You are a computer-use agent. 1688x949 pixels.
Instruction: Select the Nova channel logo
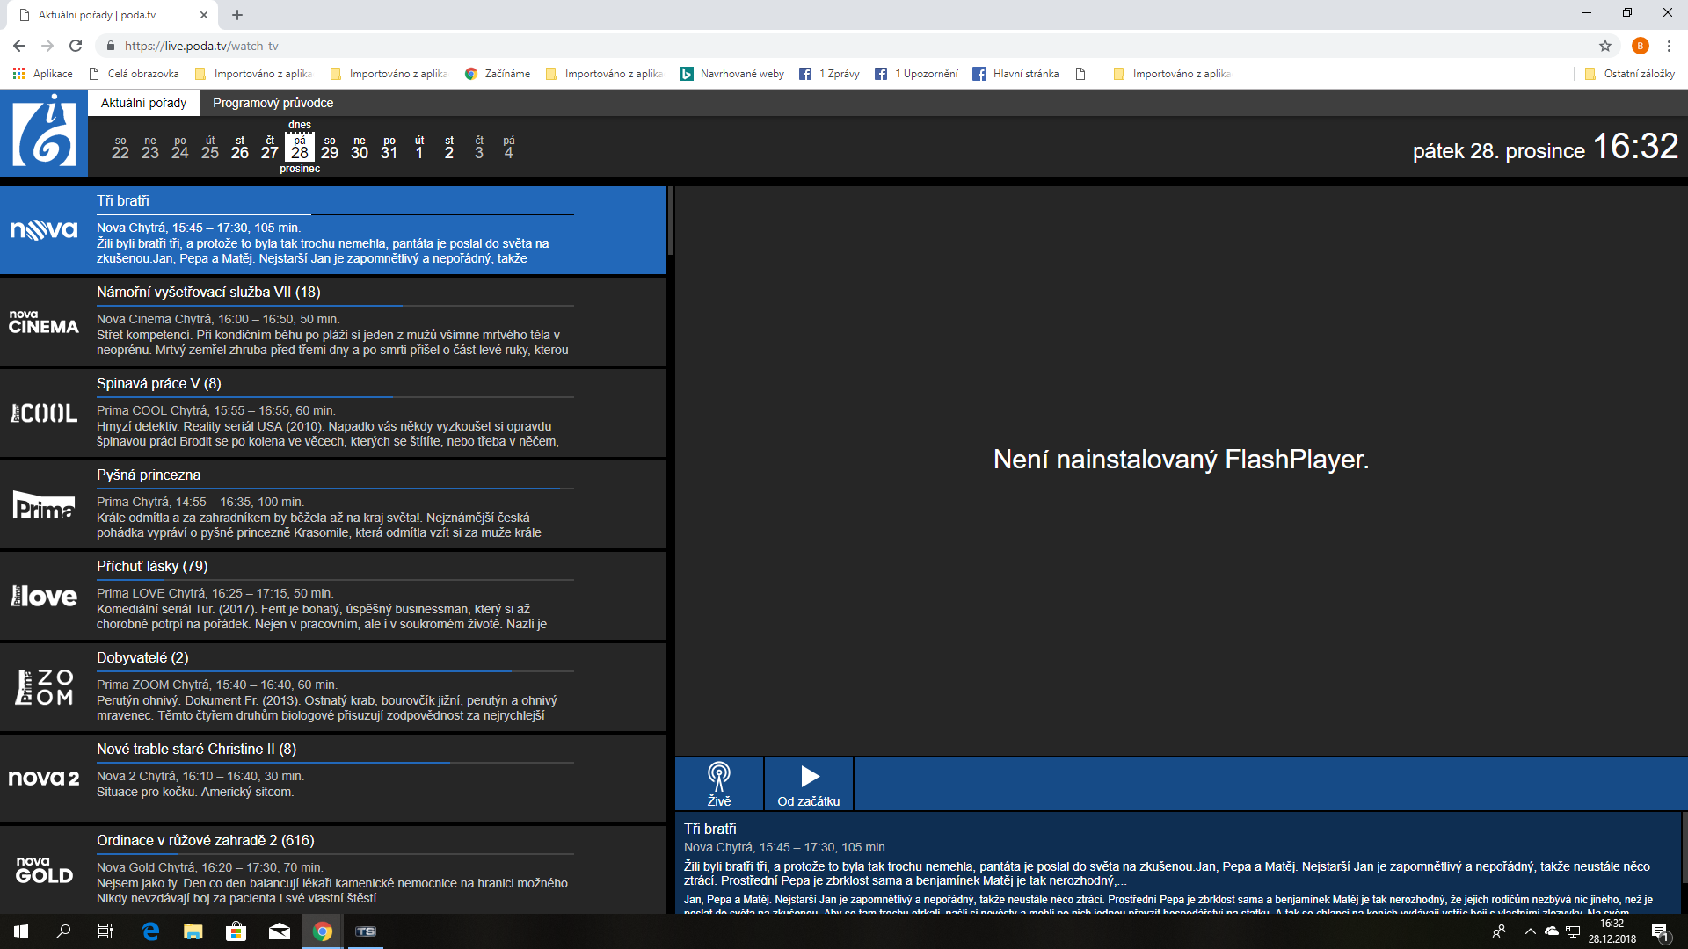click(x=44, y=230)
